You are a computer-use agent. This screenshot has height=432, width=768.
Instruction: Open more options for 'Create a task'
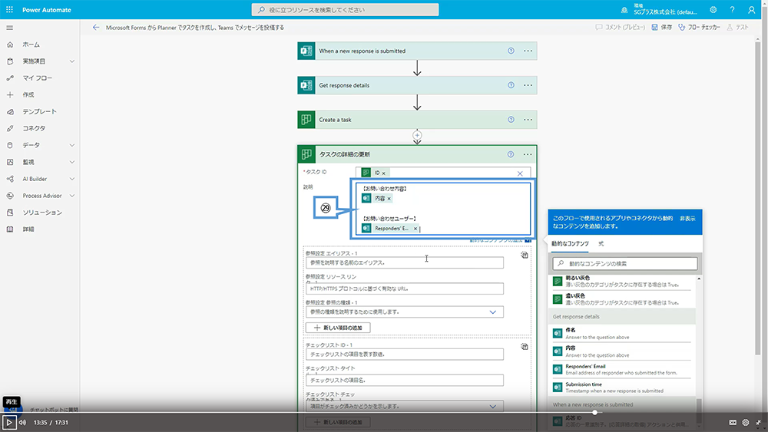click(528, 120)
